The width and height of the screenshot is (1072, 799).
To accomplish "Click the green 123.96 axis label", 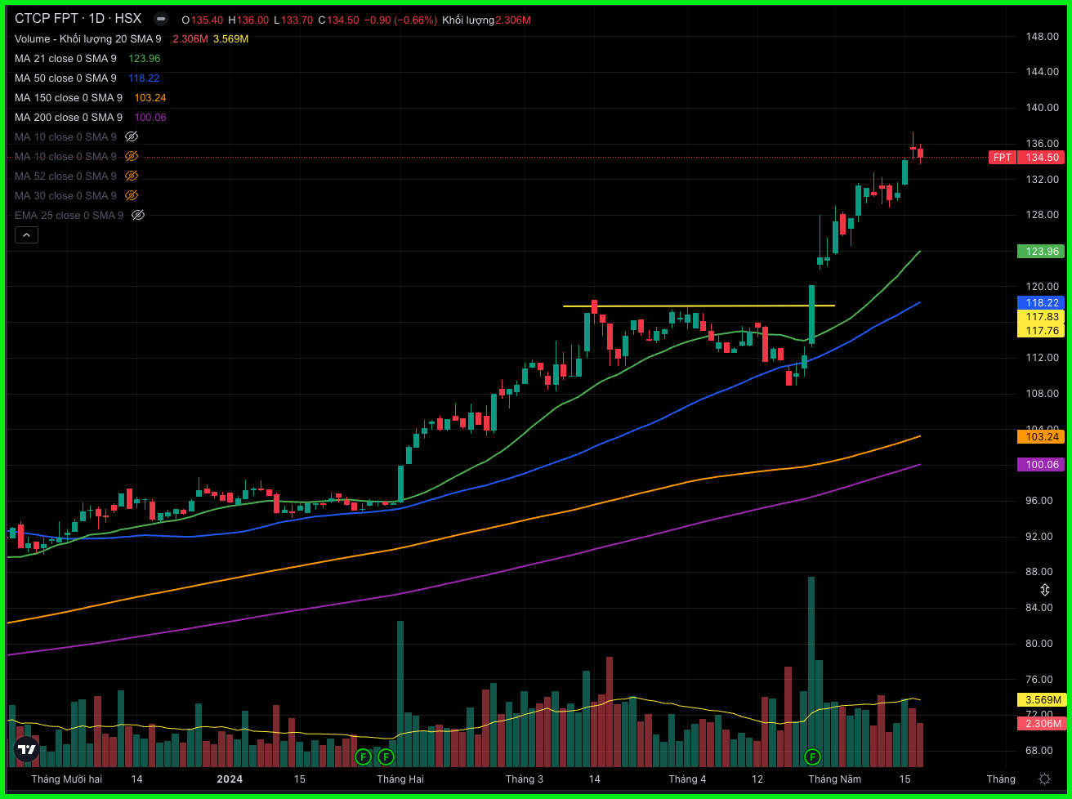I will click(1040, 252).
